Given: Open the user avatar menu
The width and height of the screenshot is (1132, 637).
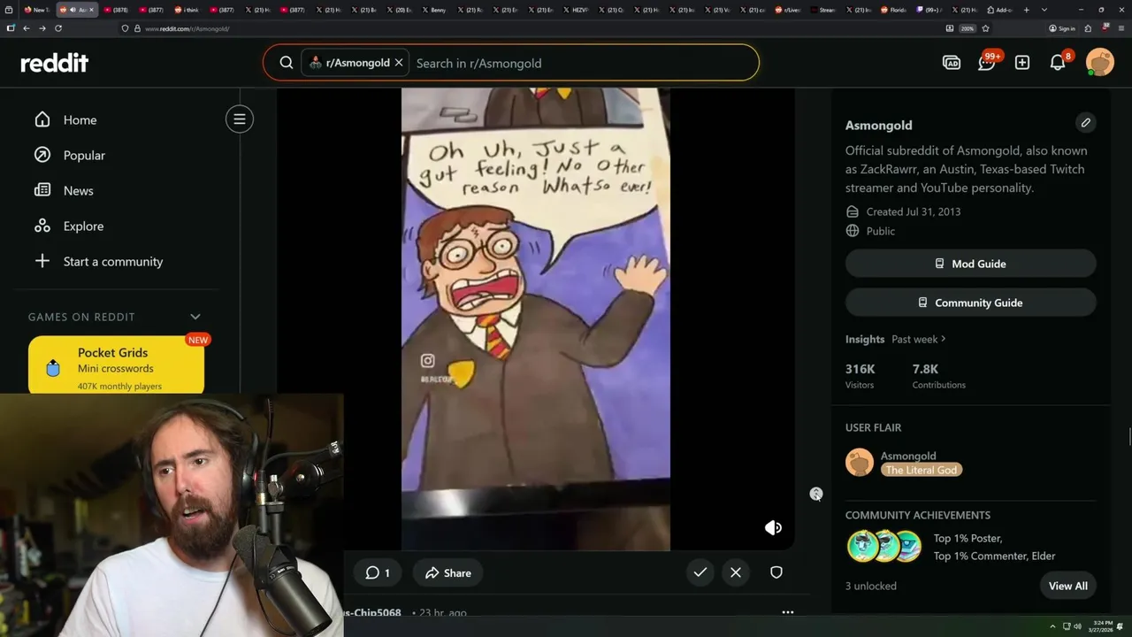Looking at the screenshot, I should click(1099, 63).
